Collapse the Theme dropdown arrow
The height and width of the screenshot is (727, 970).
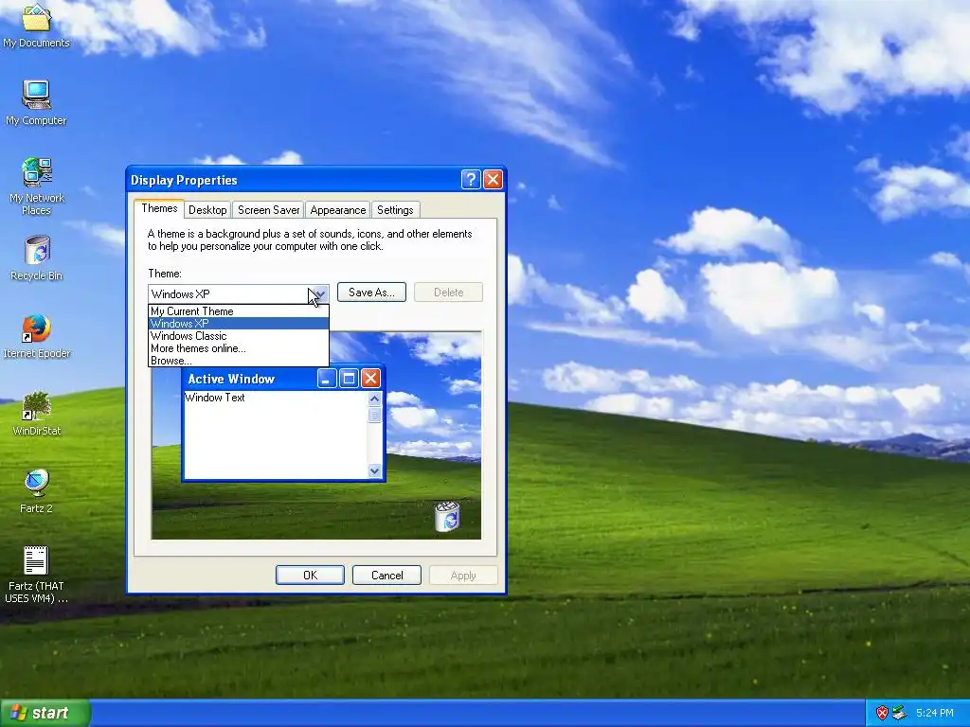319,293
